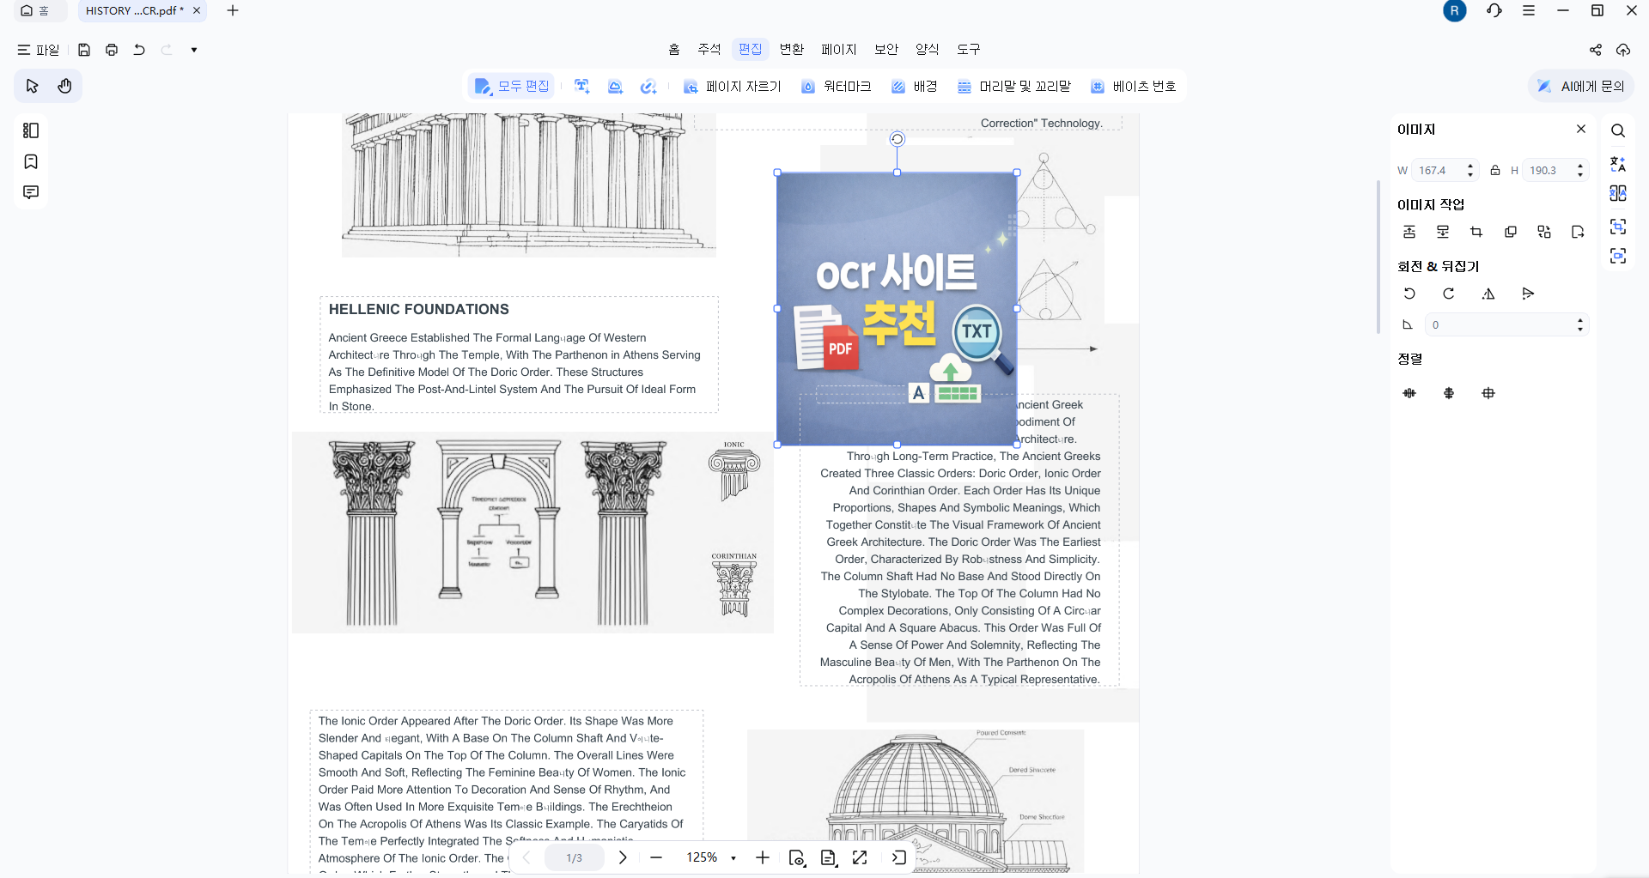The height and width of the screenshot is (878, 1649).
Task: Save the document with the floppy-disk icon
Action: pos(84,50)
